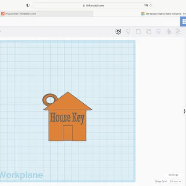The width and height of the screenshot is (186, 186).
Task: Select the Mirror tool icon
Action: (168, 32)
